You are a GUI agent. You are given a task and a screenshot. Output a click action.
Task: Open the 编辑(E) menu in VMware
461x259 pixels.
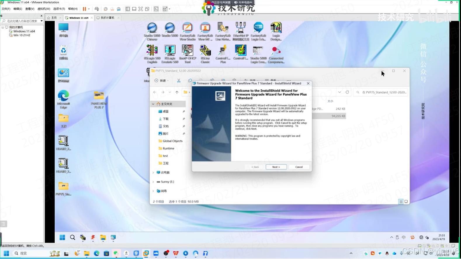(18, 9)
